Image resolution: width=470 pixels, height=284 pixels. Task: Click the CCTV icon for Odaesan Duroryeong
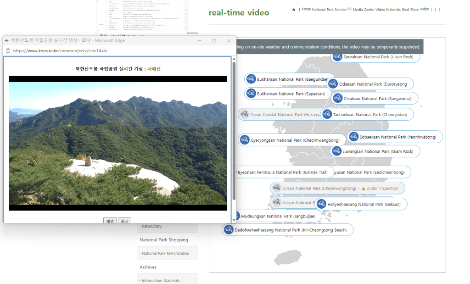coord(333,84)
